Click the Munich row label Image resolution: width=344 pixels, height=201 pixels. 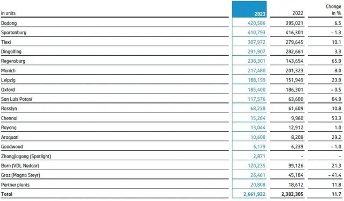point(8,71)
